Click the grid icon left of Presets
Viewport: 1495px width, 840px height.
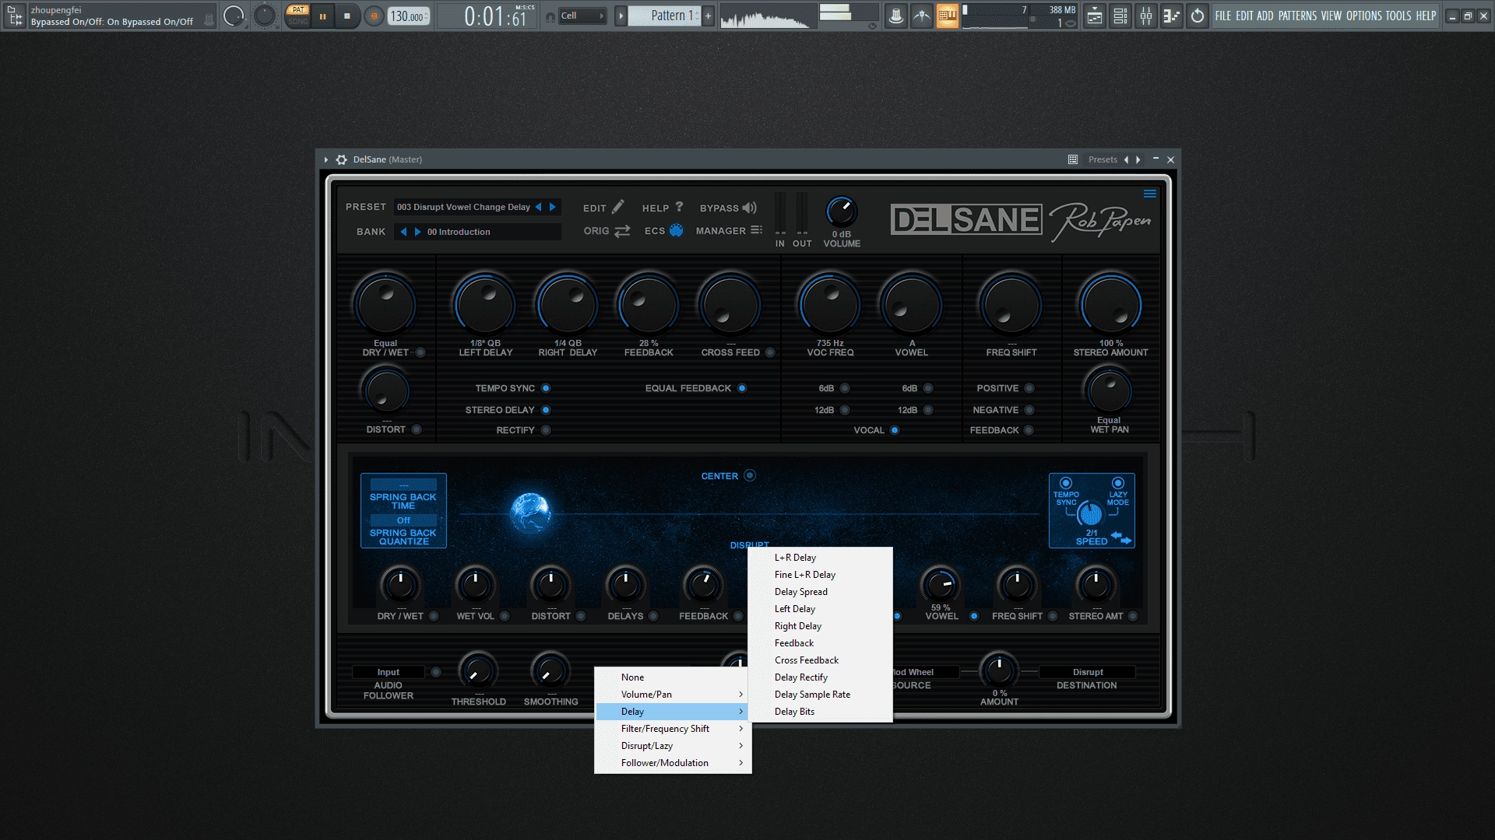click(1073, 159)
